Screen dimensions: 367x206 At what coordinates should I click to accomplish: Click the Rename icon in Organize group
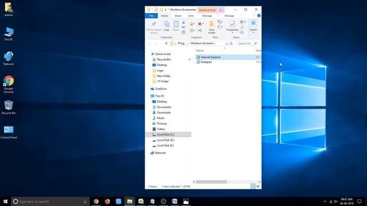click(x=200, y=30)
